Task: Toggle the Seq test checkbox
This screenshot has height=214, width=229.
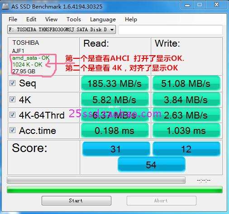Action: coord(12,83)
